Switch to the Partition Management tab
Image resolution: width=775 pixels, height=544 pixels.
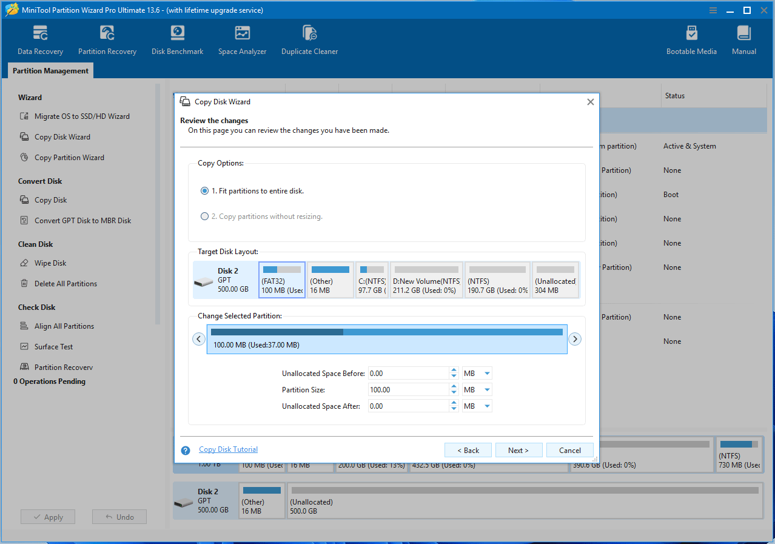51,71
